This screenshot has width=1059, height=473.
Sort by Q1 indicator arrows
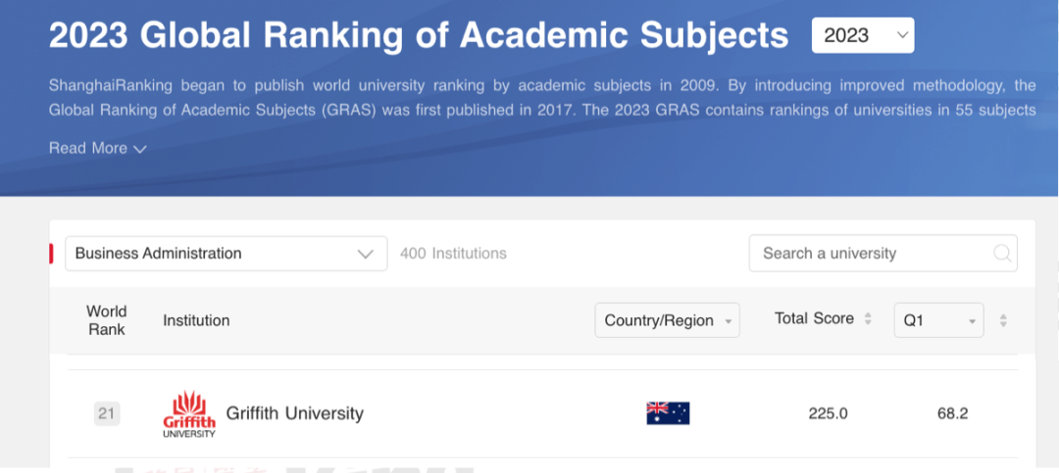[x=1004, y=320]
